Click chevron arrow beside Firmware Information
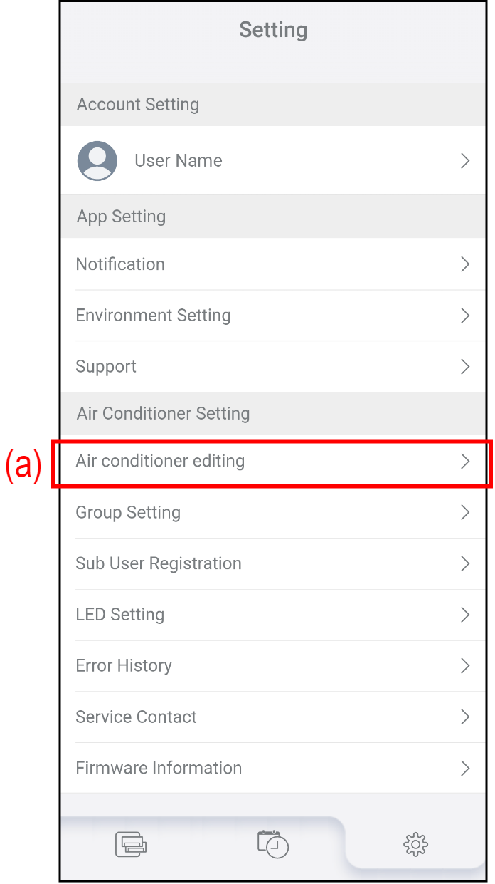Image resolution: width=495 pixels, height=884 pixels. [465, 768]
